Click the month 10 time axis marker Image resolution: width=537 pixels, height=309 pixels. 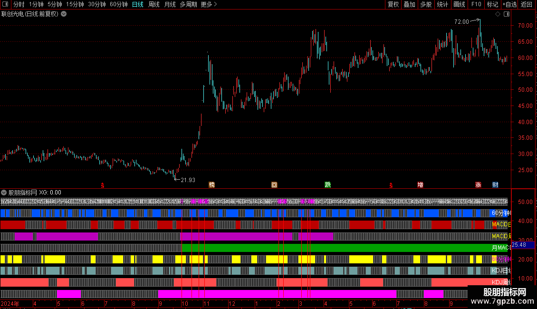[184, 303]
